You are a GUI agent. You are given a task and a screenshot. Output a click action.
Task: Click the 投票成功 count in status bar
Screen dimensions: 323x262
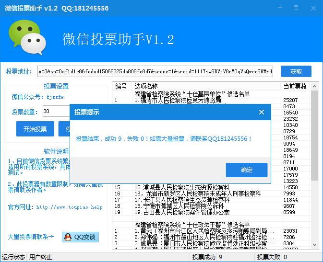tap(220, 257)
